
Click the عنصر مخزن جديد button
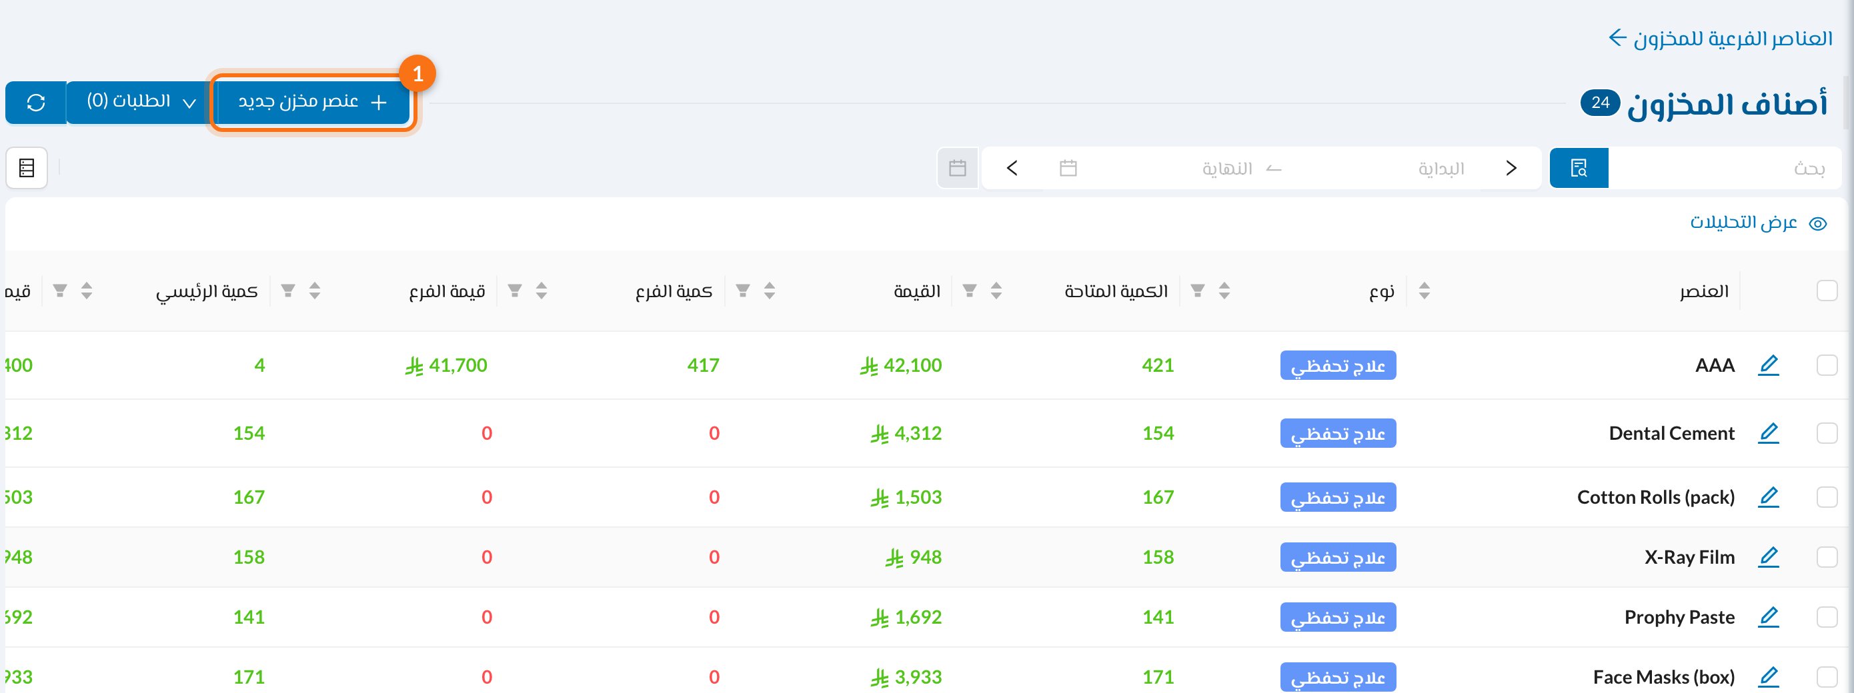click(313, 103)
